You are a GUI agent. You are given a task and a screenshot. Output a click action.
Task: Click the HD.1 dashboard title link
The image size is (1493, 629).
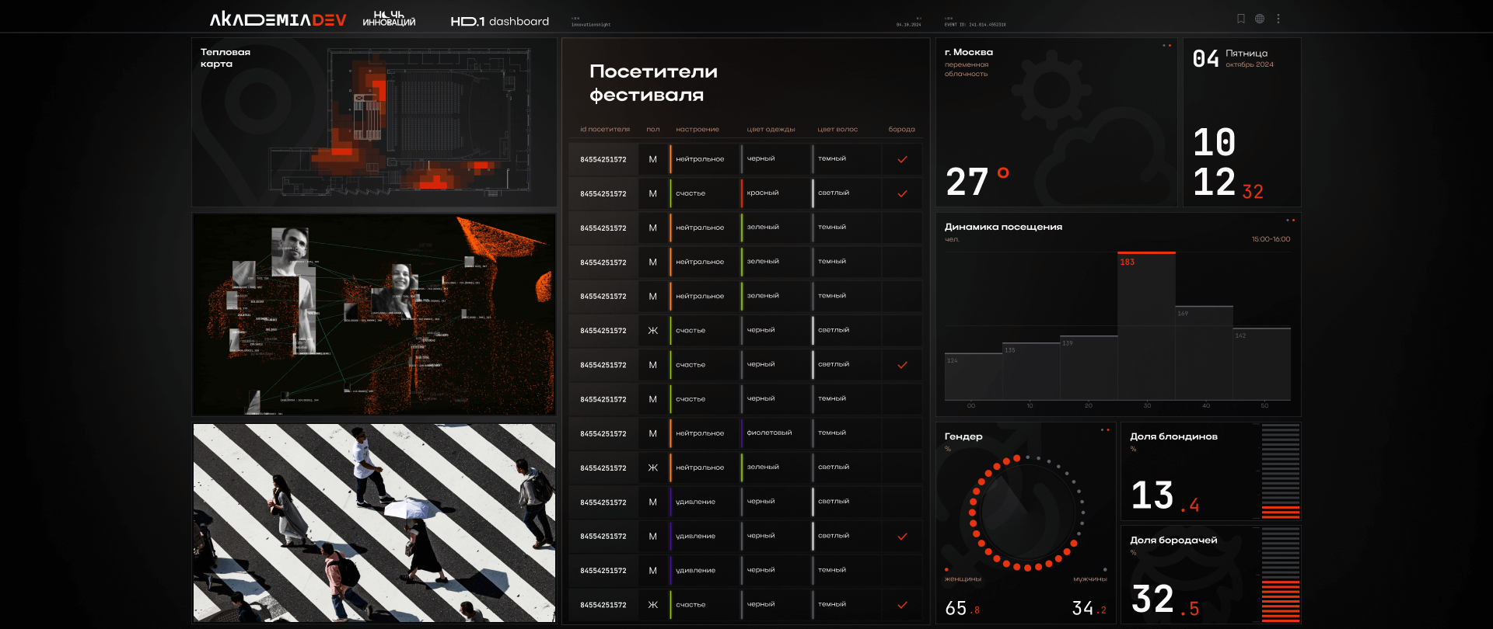(500, 21)
